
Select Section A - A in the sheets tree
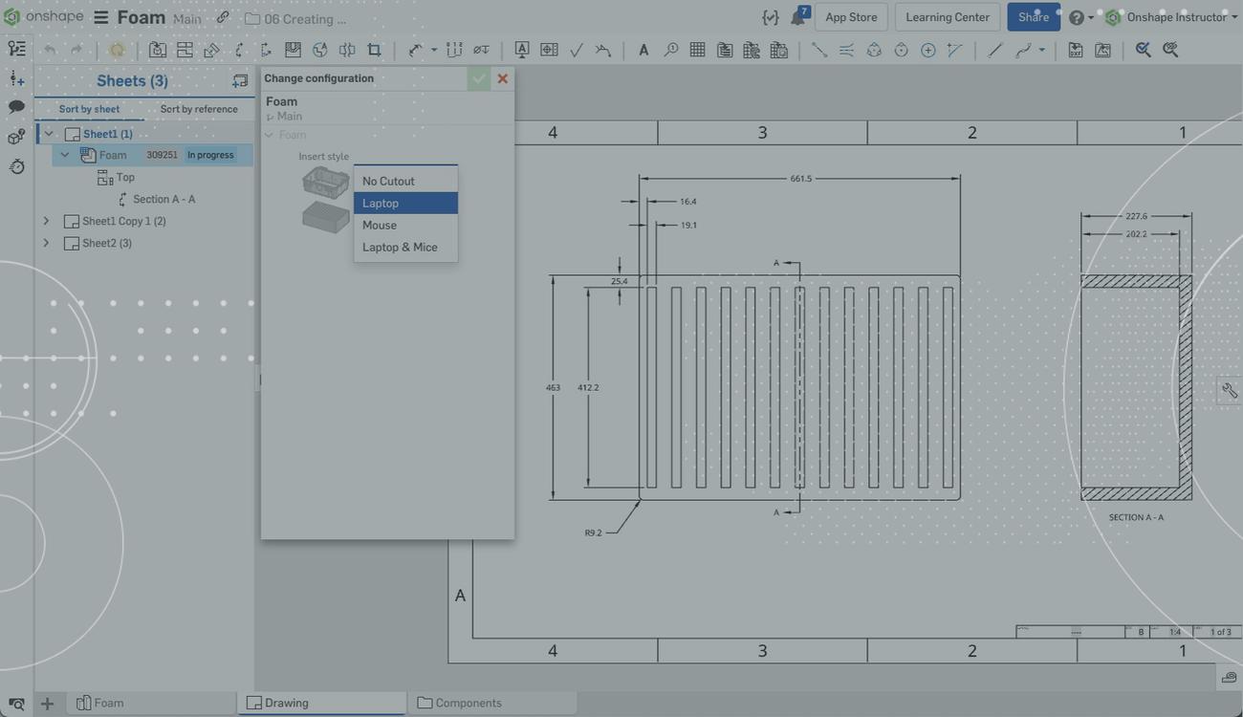(166, 198)
